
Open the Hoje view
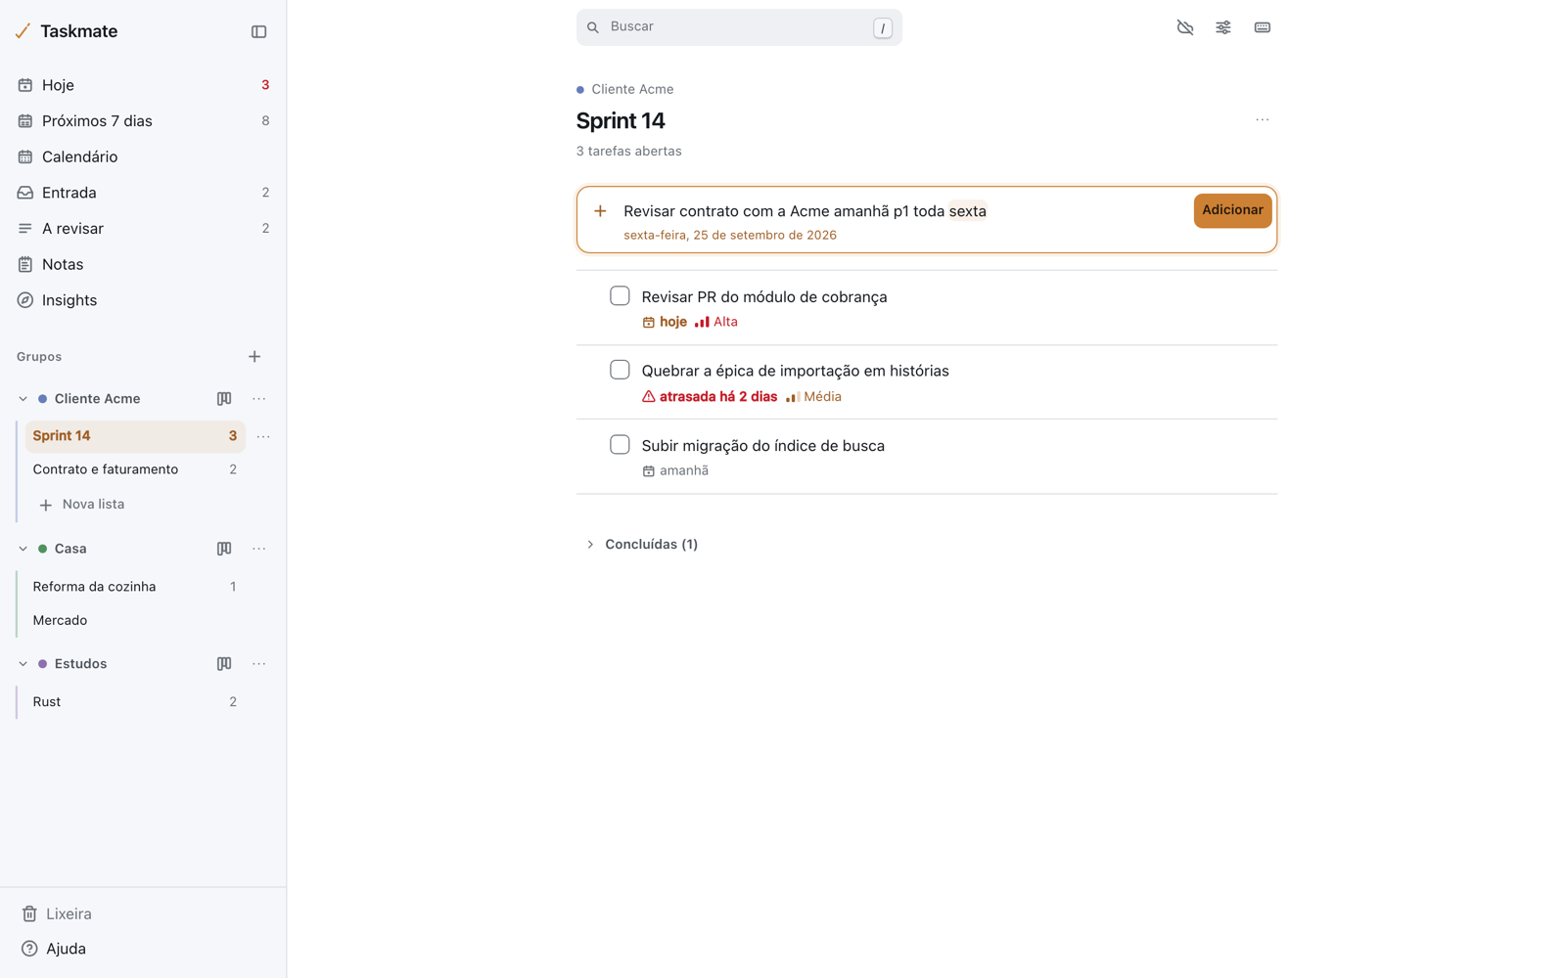click(x=143, y=85)
